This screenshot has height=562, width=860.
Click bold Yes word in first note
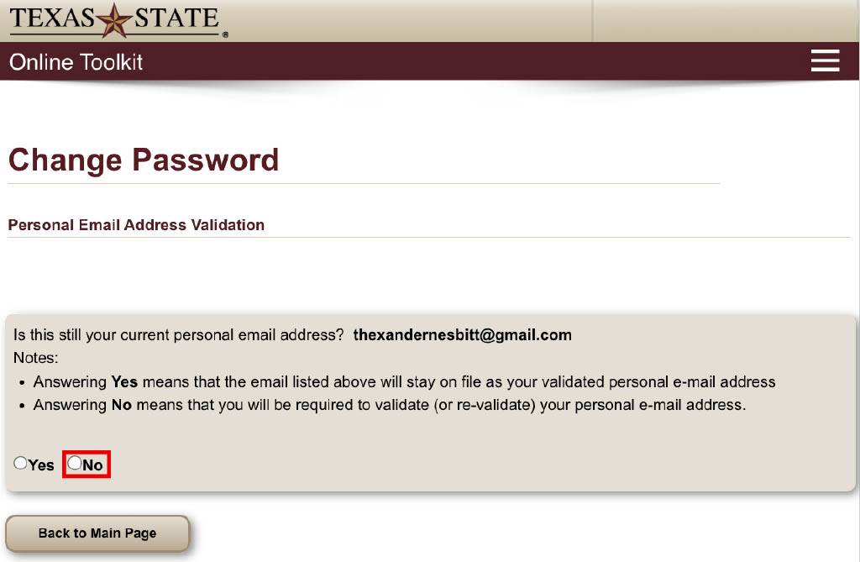tap(124, 382)
